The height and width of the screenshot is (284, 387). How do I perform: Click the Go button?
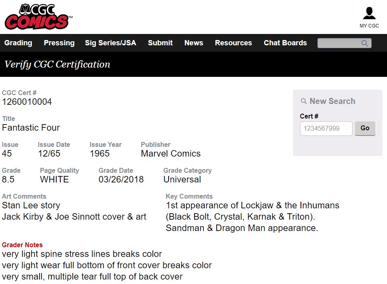365,128
